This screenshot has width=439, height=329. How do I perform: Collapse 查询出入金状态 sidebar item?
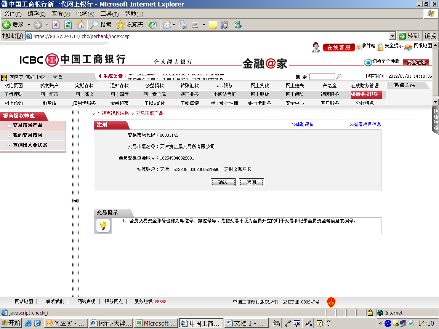click(x=10, y=145)
